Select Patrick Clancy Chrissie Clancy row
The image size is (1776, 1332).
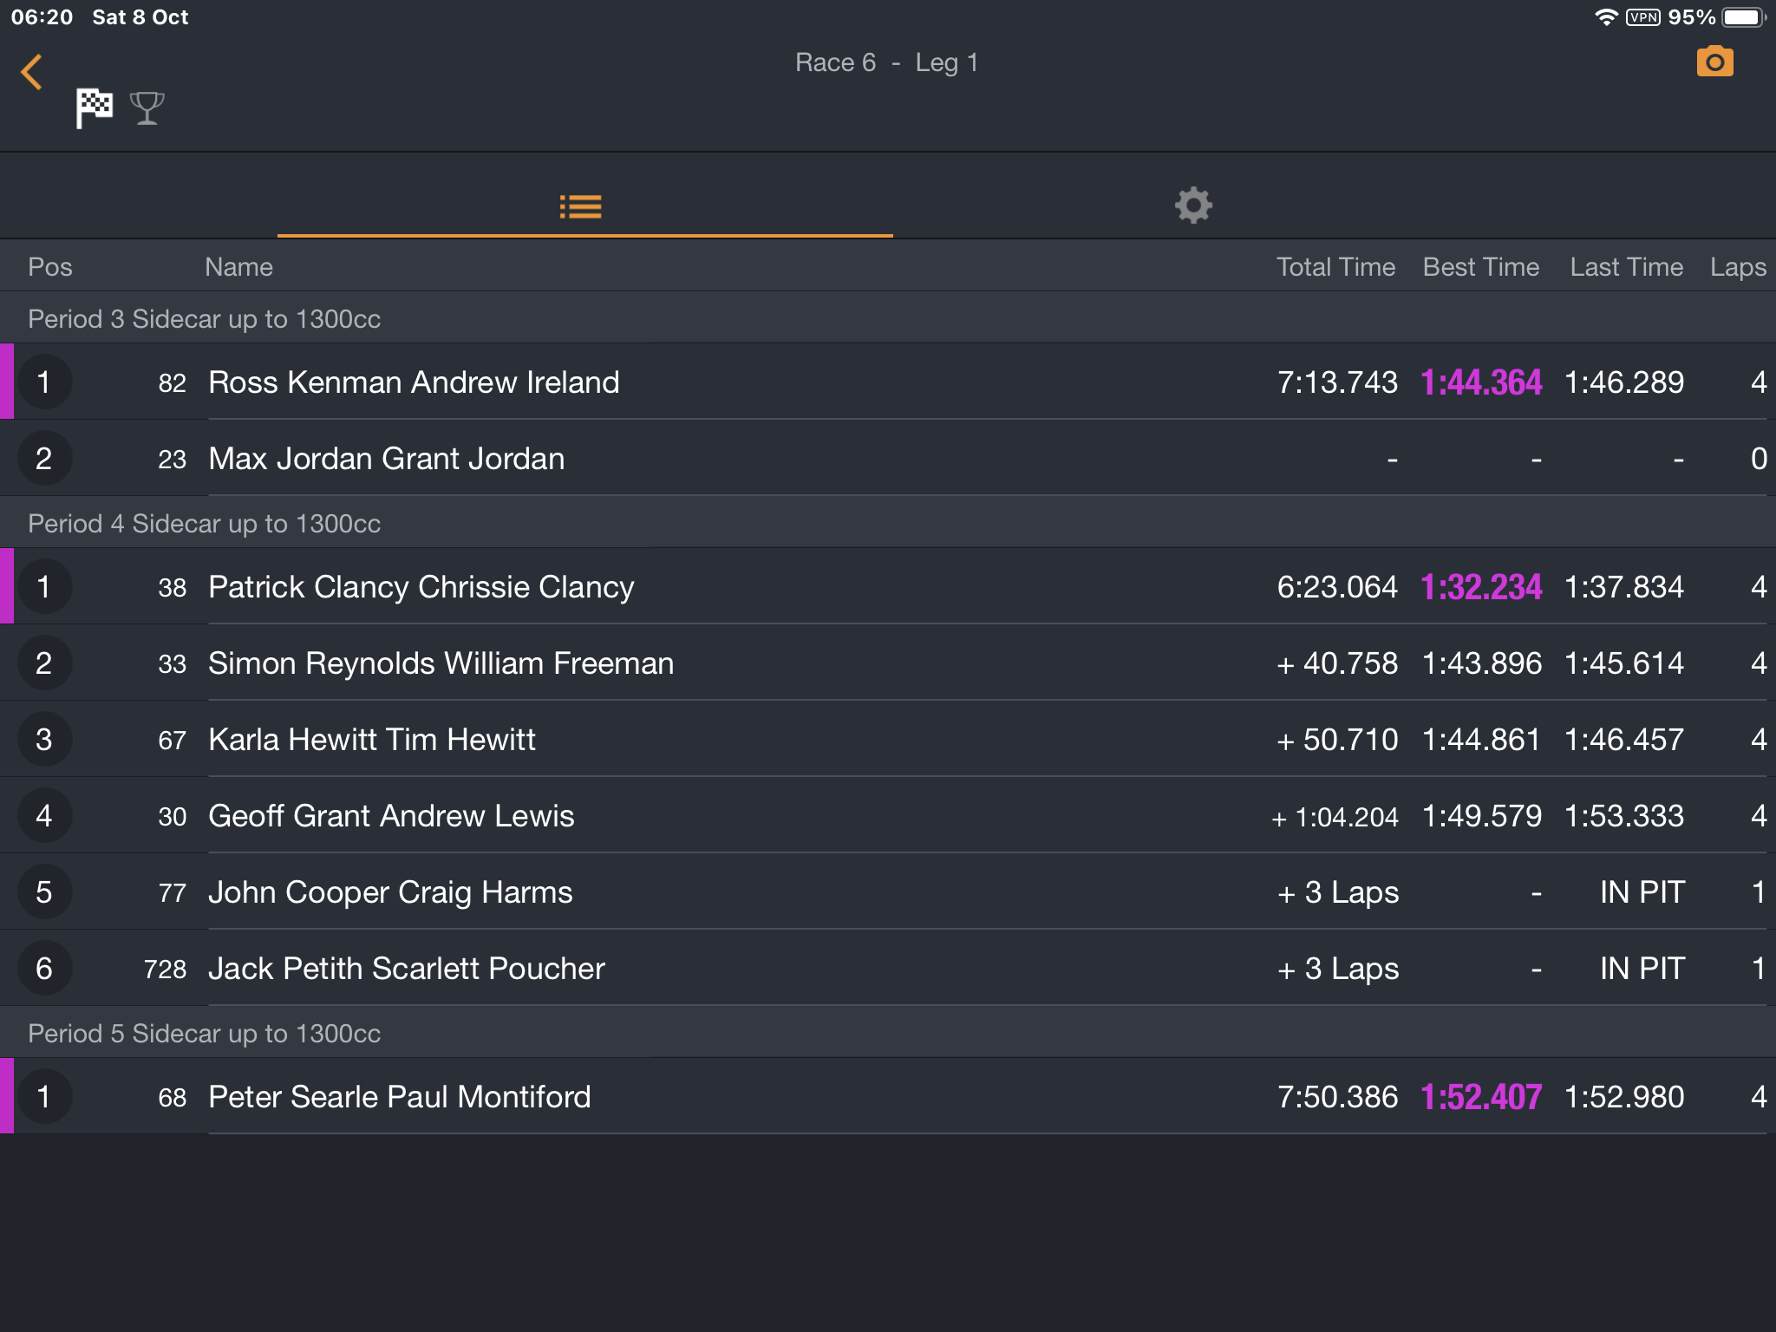[888, 586]
